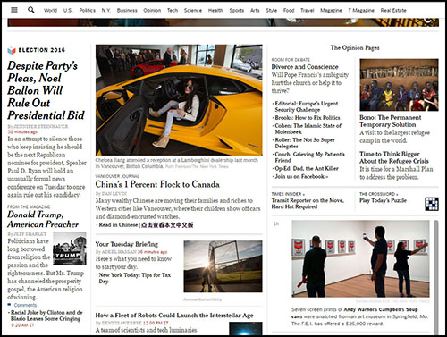
Task: Go to the Real Estate section
Action: pos(393,10)
